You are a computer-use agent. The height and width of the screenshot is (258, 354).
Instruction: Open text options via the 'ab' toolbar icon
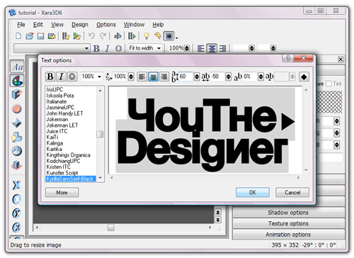(x=118, y=36)
